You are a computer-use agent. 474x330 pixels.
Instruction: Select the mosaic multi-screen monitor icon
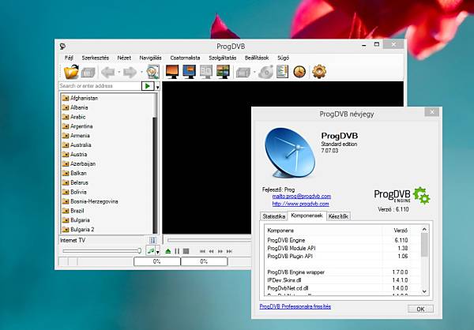[x=223, y=72]
